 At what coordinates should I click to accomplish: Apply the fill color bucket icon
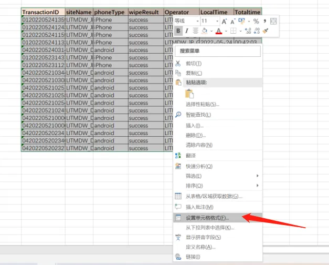(x=204, y=31)
